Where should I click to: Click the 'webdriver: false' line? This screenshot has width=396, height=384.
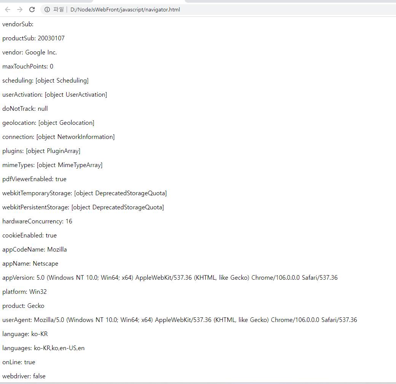click(x=24, y=376)
